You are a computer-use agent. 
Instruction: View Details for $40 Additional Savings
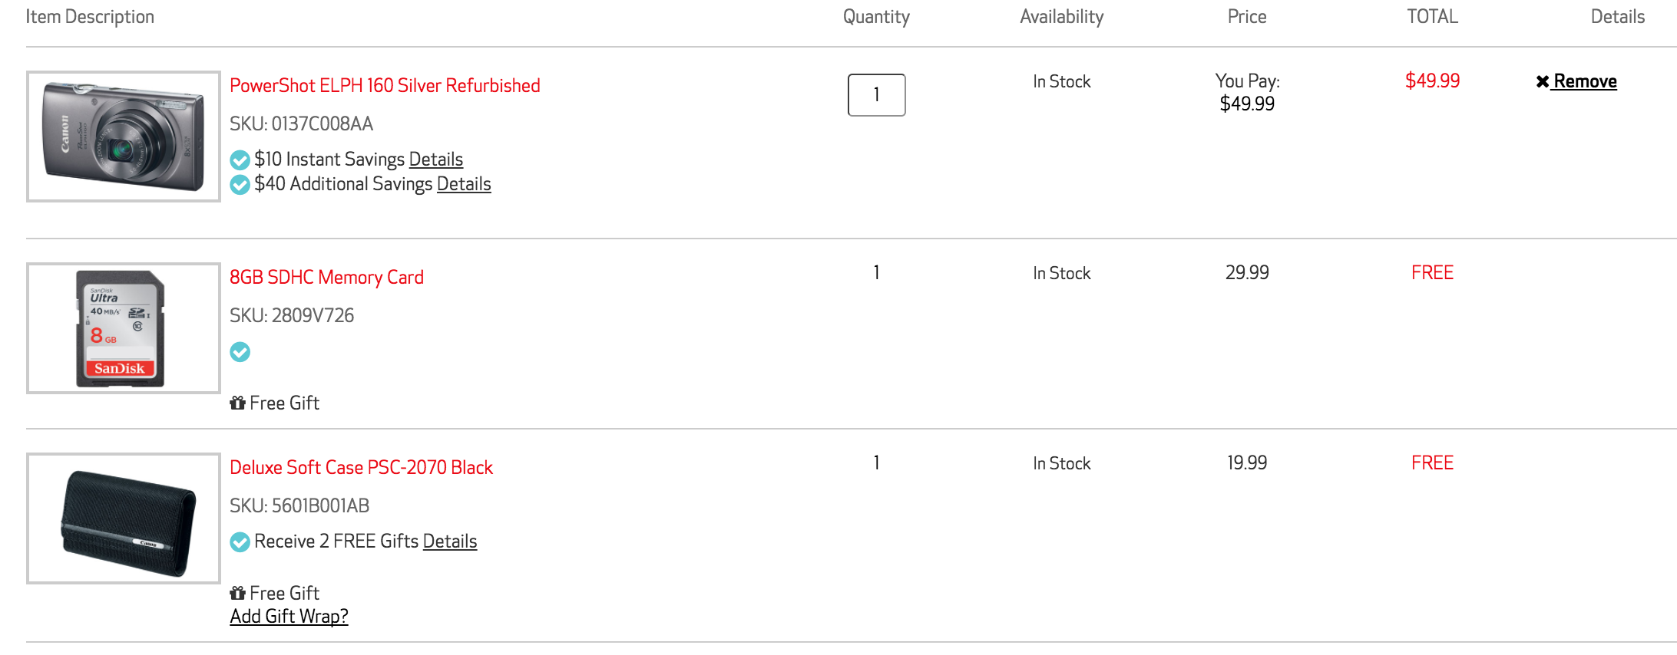pyautogui.click(x=464, y=183)
